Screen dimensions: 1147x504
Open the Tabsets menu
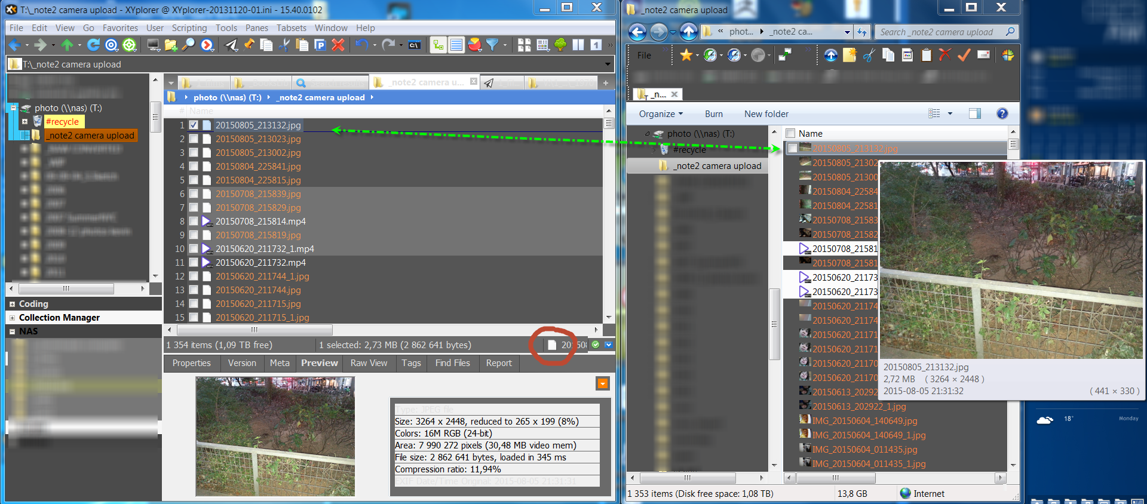291,28
